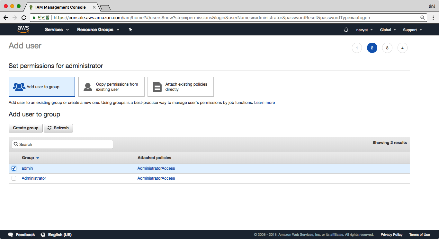This screenshot has height=239, width=439.
Task: Uncheck the admin group checkbox
Action: [14, 168]
